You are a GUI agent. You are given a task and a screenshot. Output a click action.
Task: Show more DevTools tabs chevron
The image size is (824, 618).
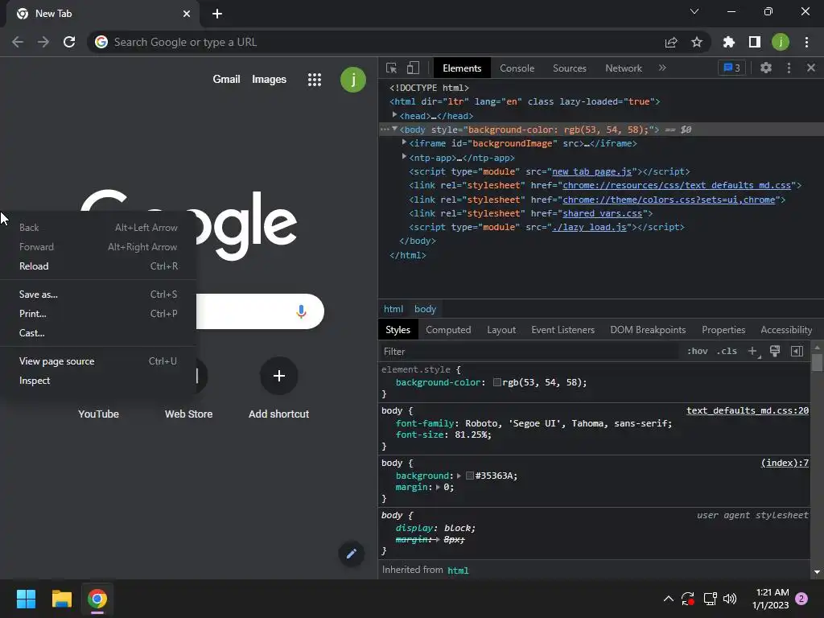click(662, 68)
